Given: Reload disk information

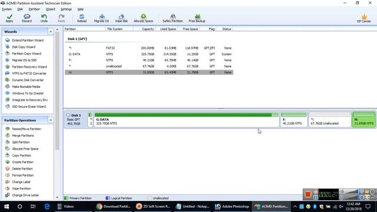Looking at the screenshot, I should [x=82, y=18].
